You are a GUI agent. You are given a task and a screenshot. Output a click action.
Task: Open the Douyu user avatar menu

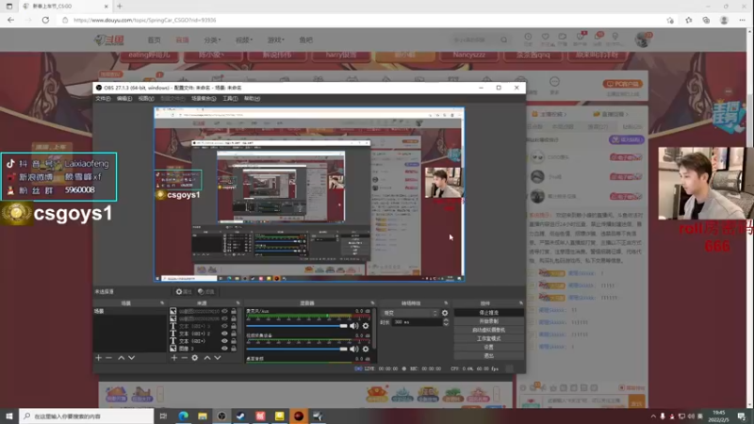click(642, 40)
